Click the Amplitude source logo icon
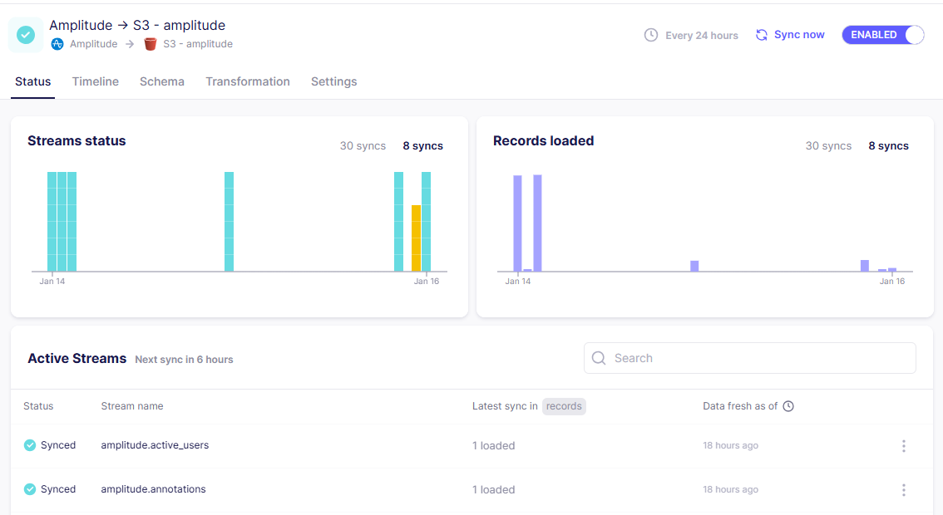The width and height of the screenshot is (943, 515). coord(57,44)
